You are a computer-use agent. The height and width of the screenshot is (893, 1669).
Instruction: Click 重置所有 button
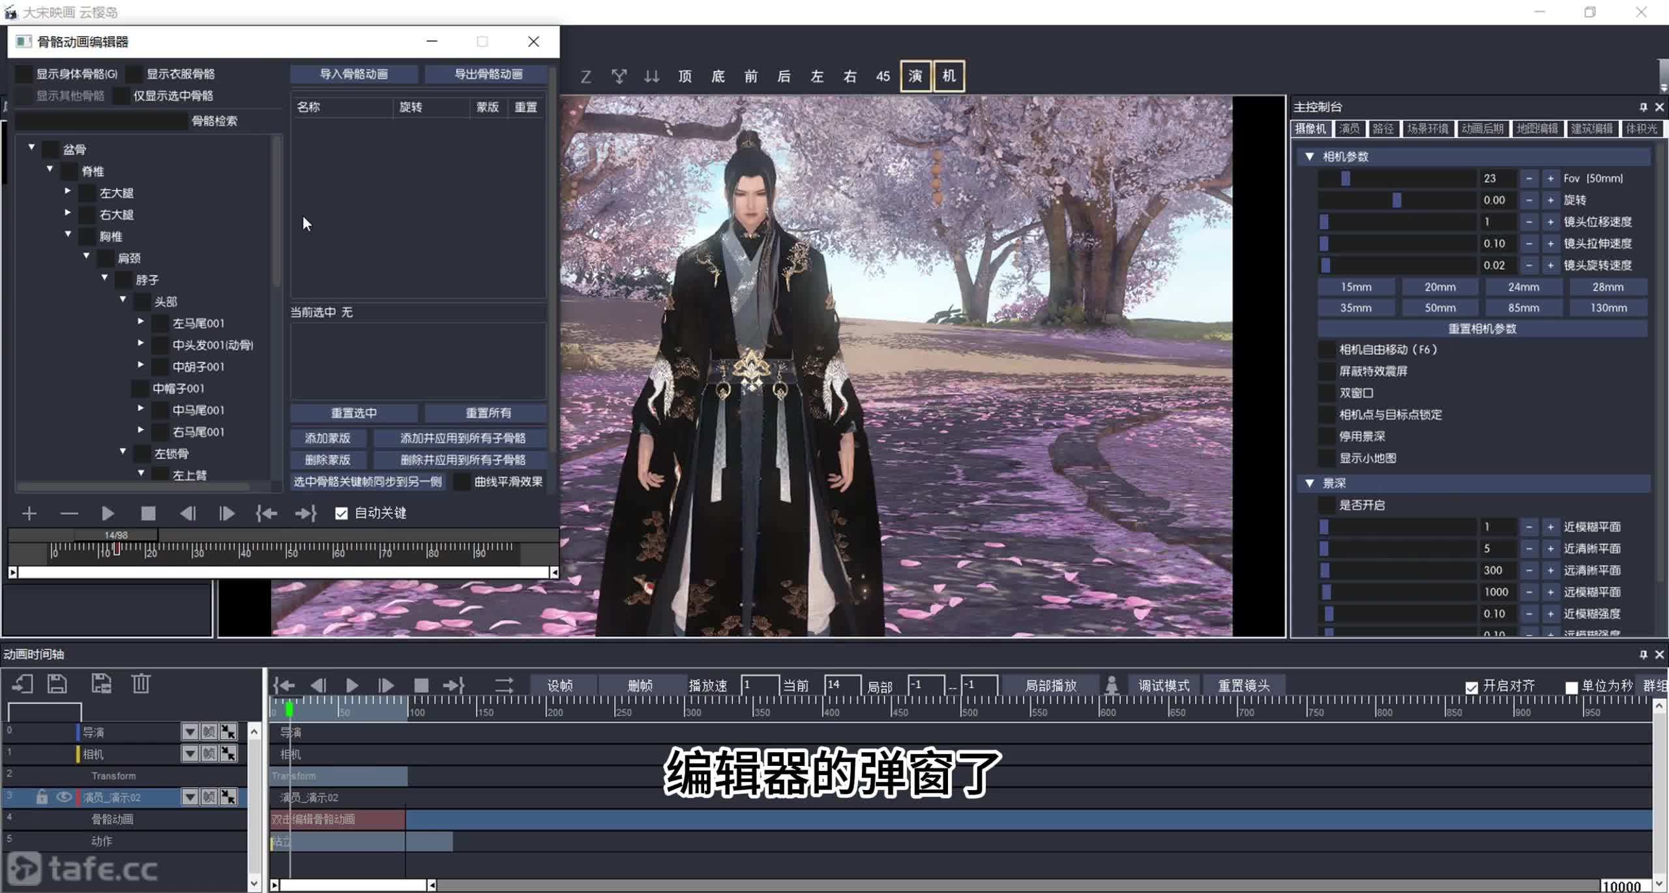tap(486, 413)
